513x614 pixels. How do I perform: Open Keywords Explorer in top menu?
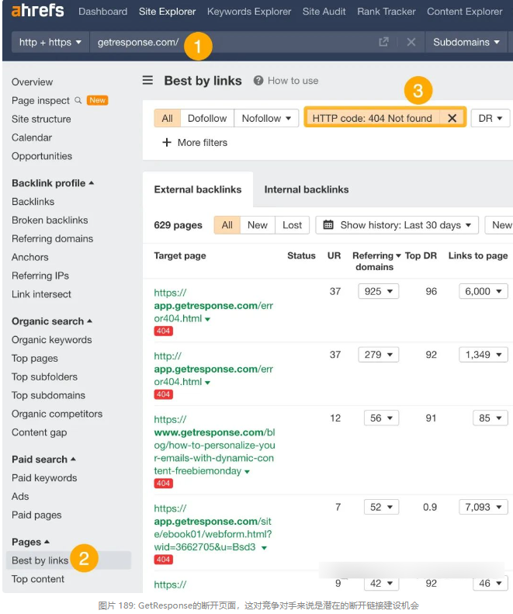(248, 12)
